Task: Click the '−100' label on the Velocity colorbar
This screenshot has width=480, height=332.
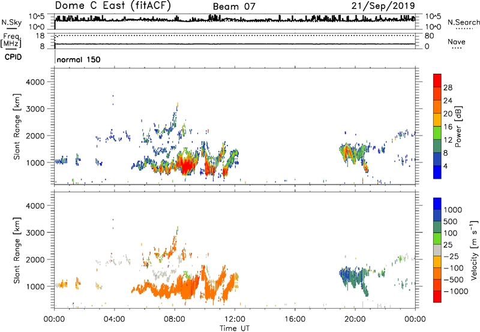Action: click(454, 268)
